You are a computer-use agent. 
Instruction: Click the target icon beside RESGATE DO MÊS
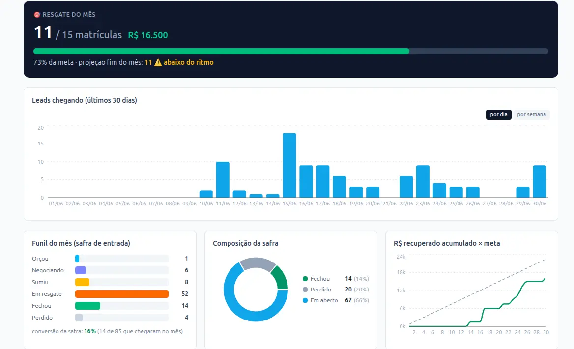point(37,15)
